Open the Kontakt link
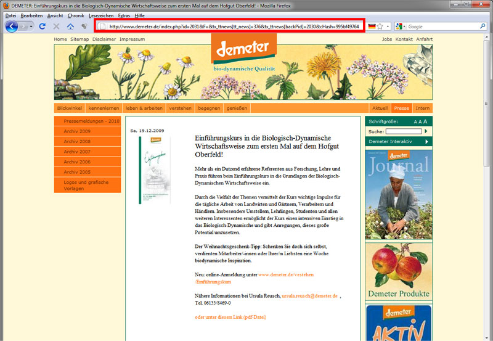This screenshot has height=341, width=493. click(404, 39)
